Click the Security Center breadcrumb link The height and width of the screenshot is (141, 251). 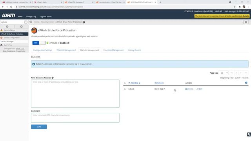(x=47, y=22)
